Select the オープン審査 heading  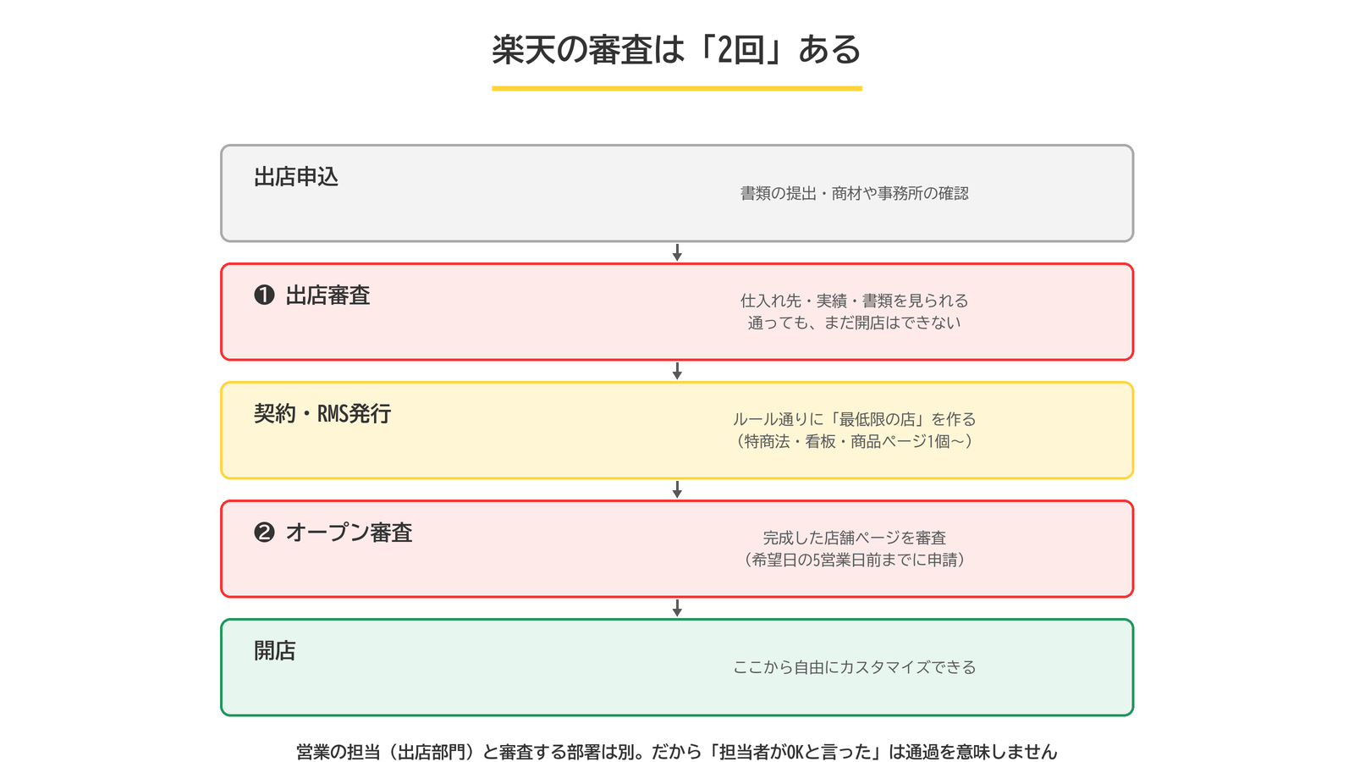349,533
